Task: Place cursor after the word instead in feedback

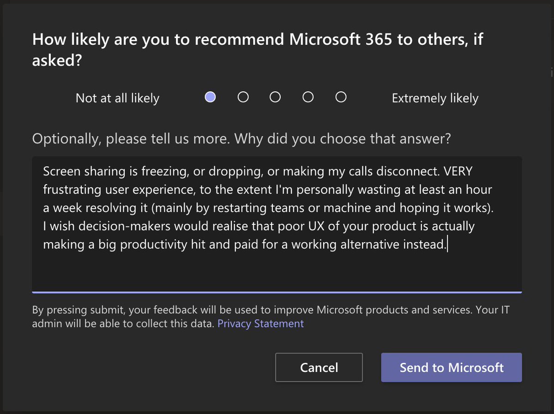Action: coord(447,245)
